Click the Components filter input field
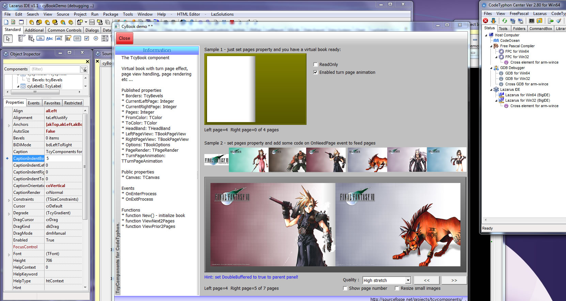Viewport: 566px width, 301px height. (54, 69)
